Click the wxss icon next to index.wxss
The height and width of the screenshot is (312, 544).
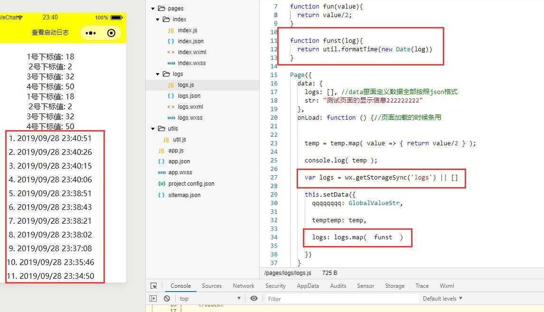coord(171,63)
